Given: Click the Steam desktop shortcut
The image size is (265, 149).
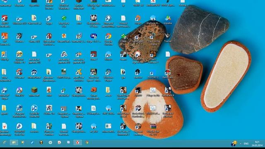Looking at the screenshot, I should tap(123, 56).
